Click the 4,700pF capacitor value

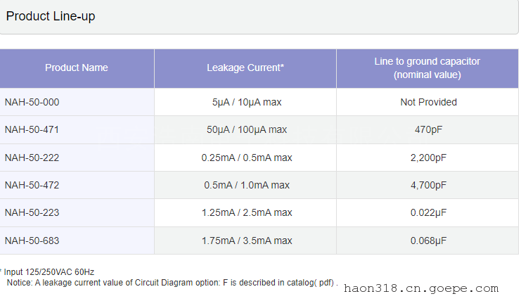tap(428, 185)
